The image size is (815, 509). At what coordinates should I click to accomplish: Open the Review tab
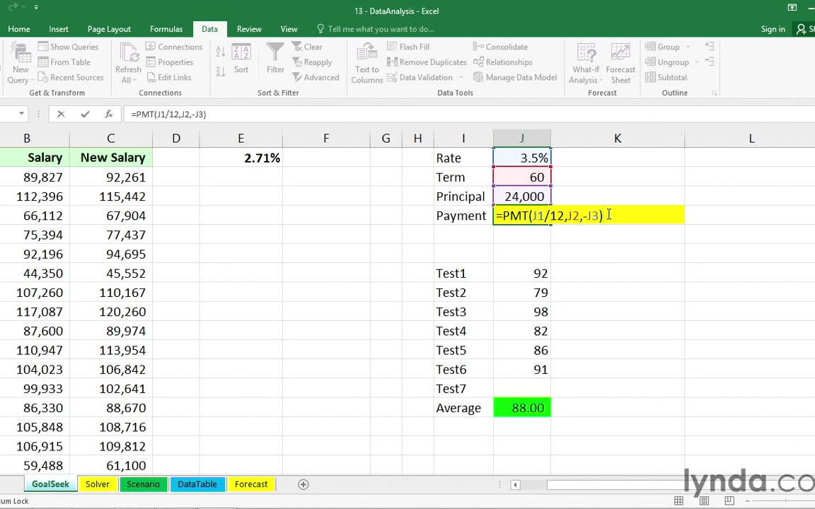pos(250,29)
